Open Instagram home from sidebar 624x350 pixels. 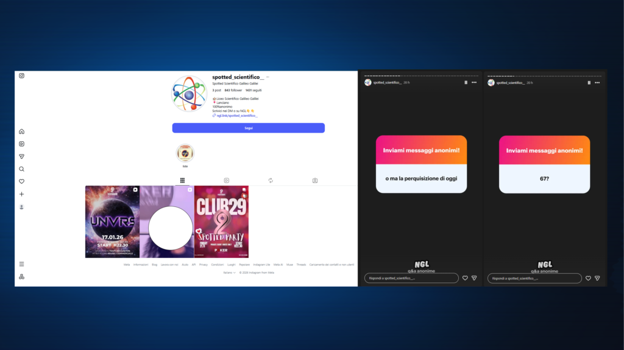(21, 131)
